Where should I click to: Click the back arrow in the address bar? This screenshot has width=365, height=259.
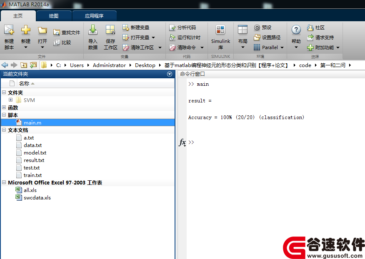click(5, 65)
